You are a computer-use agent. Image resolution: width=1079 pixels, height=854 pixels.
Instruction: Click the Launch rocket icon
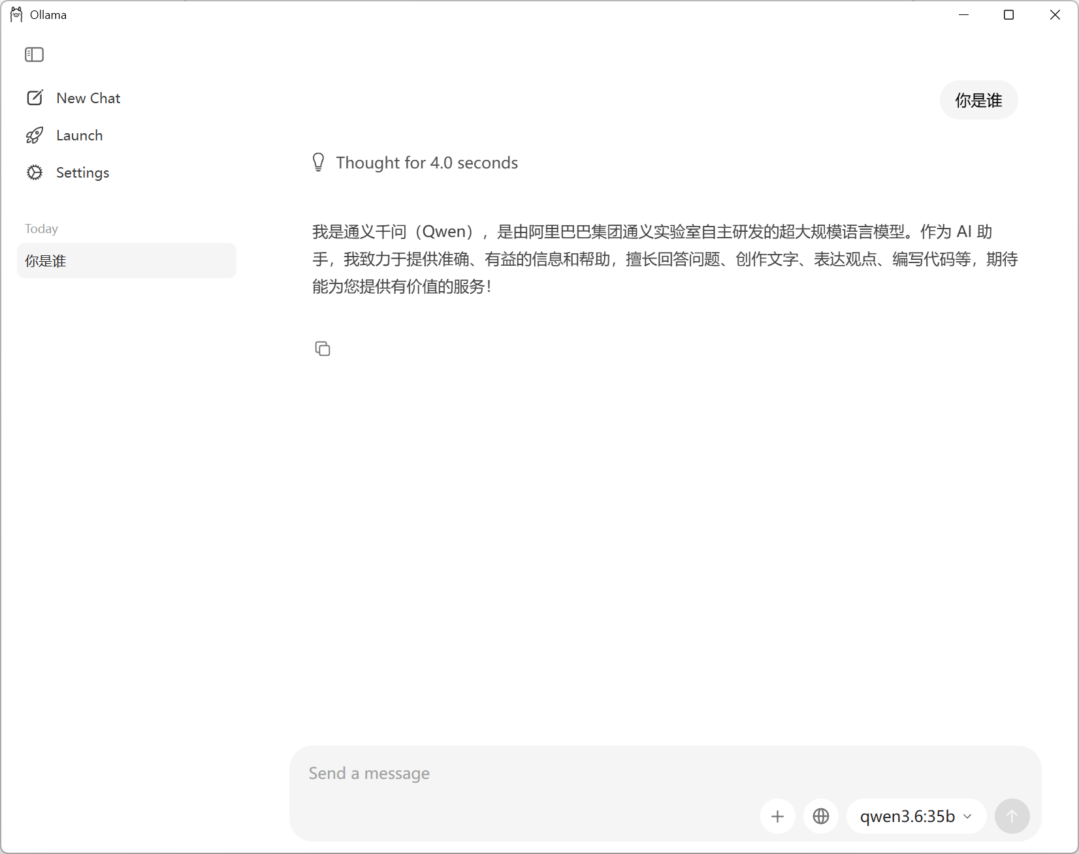pyautogui.click(x=35, y=135)
